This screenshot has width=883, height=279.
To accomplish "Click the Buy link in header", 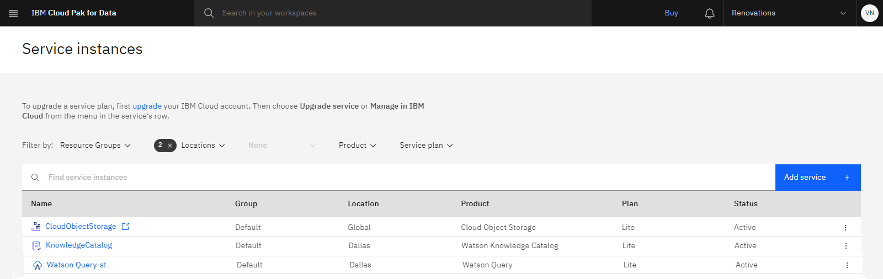I will [671, 13].
